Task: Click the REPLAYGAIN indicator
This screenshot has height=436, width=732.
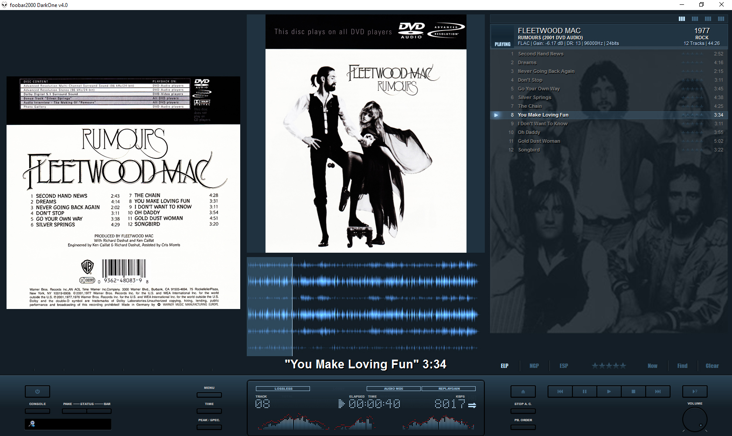Action: coord(449,388)
